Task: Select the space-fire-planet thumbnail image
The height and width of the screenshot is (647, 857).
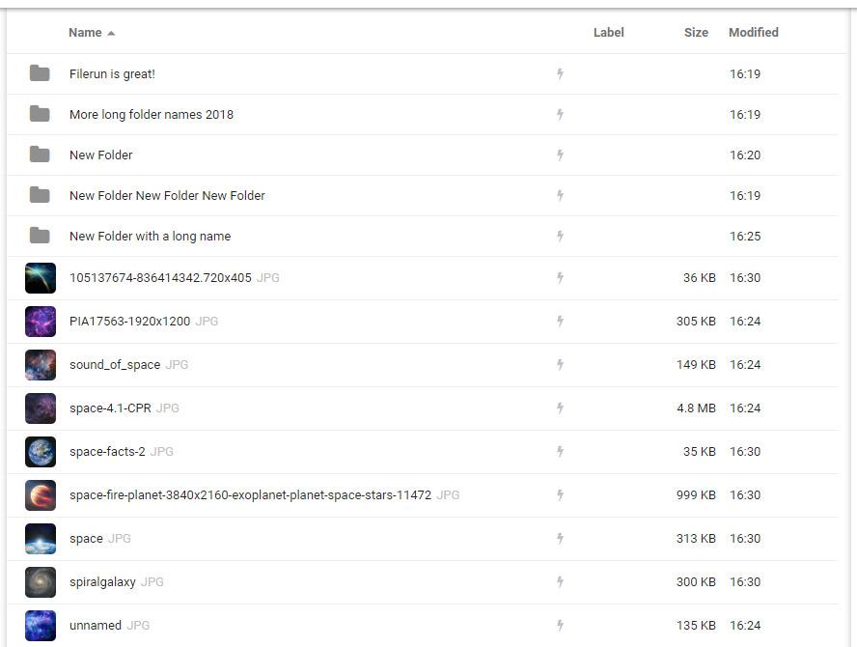Action: coord(41,495)
